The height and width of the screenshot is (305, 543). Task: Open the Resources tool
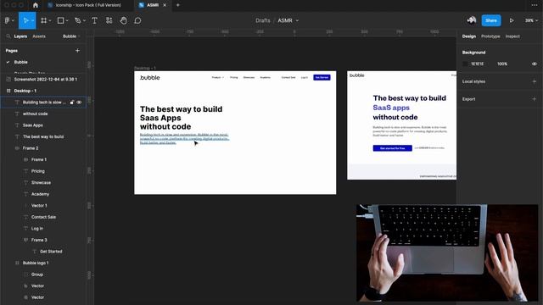pos(109,20)
